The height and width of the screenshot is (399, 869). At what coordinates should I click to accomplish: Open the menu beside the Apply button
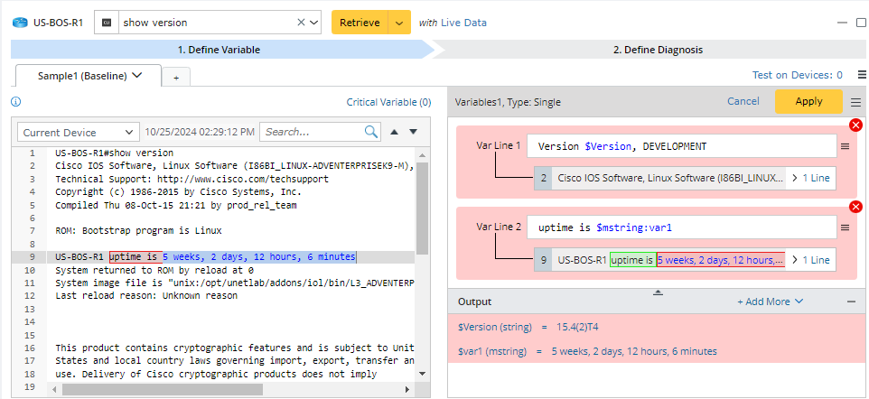[855, 102]
